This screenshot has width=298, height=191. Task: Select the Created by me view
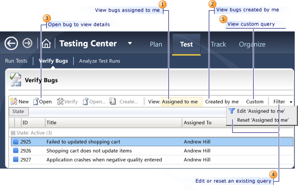[x=222, y=102]
